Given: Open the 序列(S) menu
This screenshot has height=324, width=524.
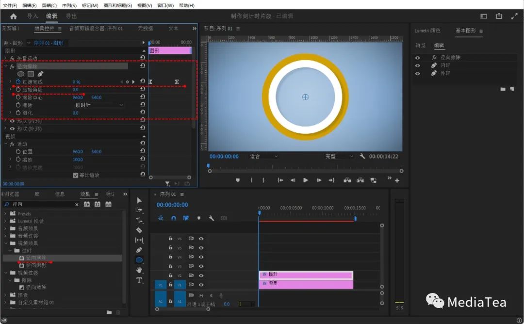Looking at the screenshot, I should 69,5.
